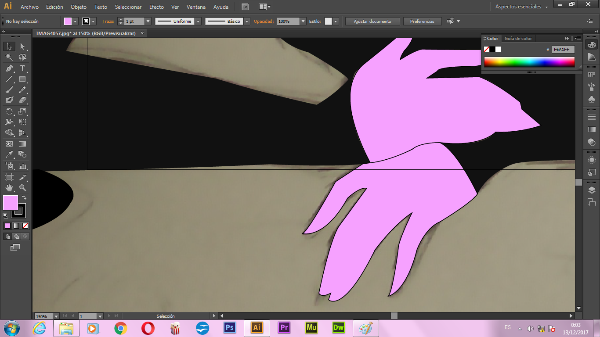The image size is (600, 337).
Task: Open fill color dropdown in control bar
Action: pyautogui.click(x=75, y=21)
